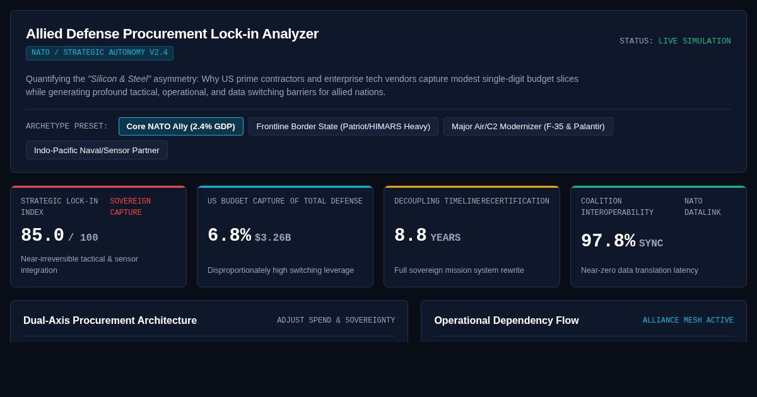The height and width of the screenshot is (397, 757).
Task: Click the COALITION INTEROPERABILITY label
Action: coord(617,207)
